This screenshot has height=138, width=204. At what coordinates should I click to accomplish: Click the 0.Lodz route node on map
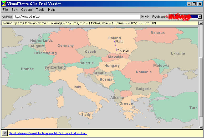coord(115,41)
